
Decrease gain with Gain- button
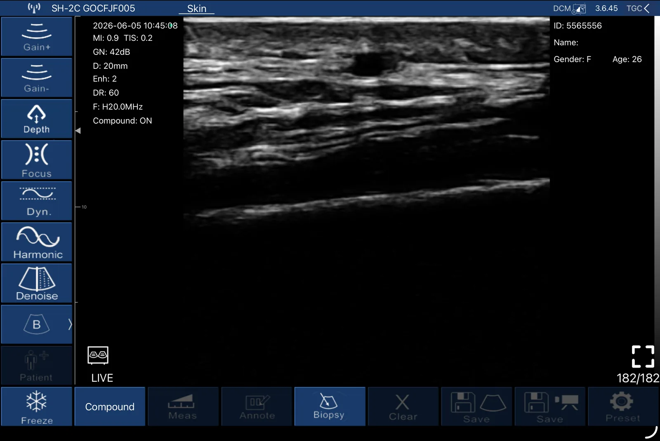pos(37,77)
